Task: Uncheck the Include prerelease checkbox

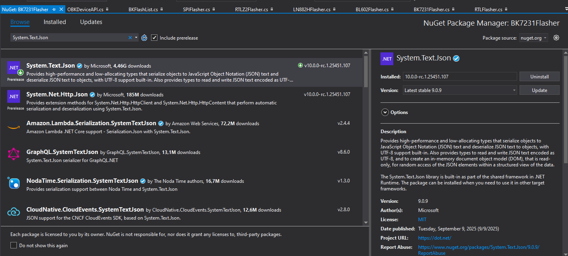Action: click(154, 38)
